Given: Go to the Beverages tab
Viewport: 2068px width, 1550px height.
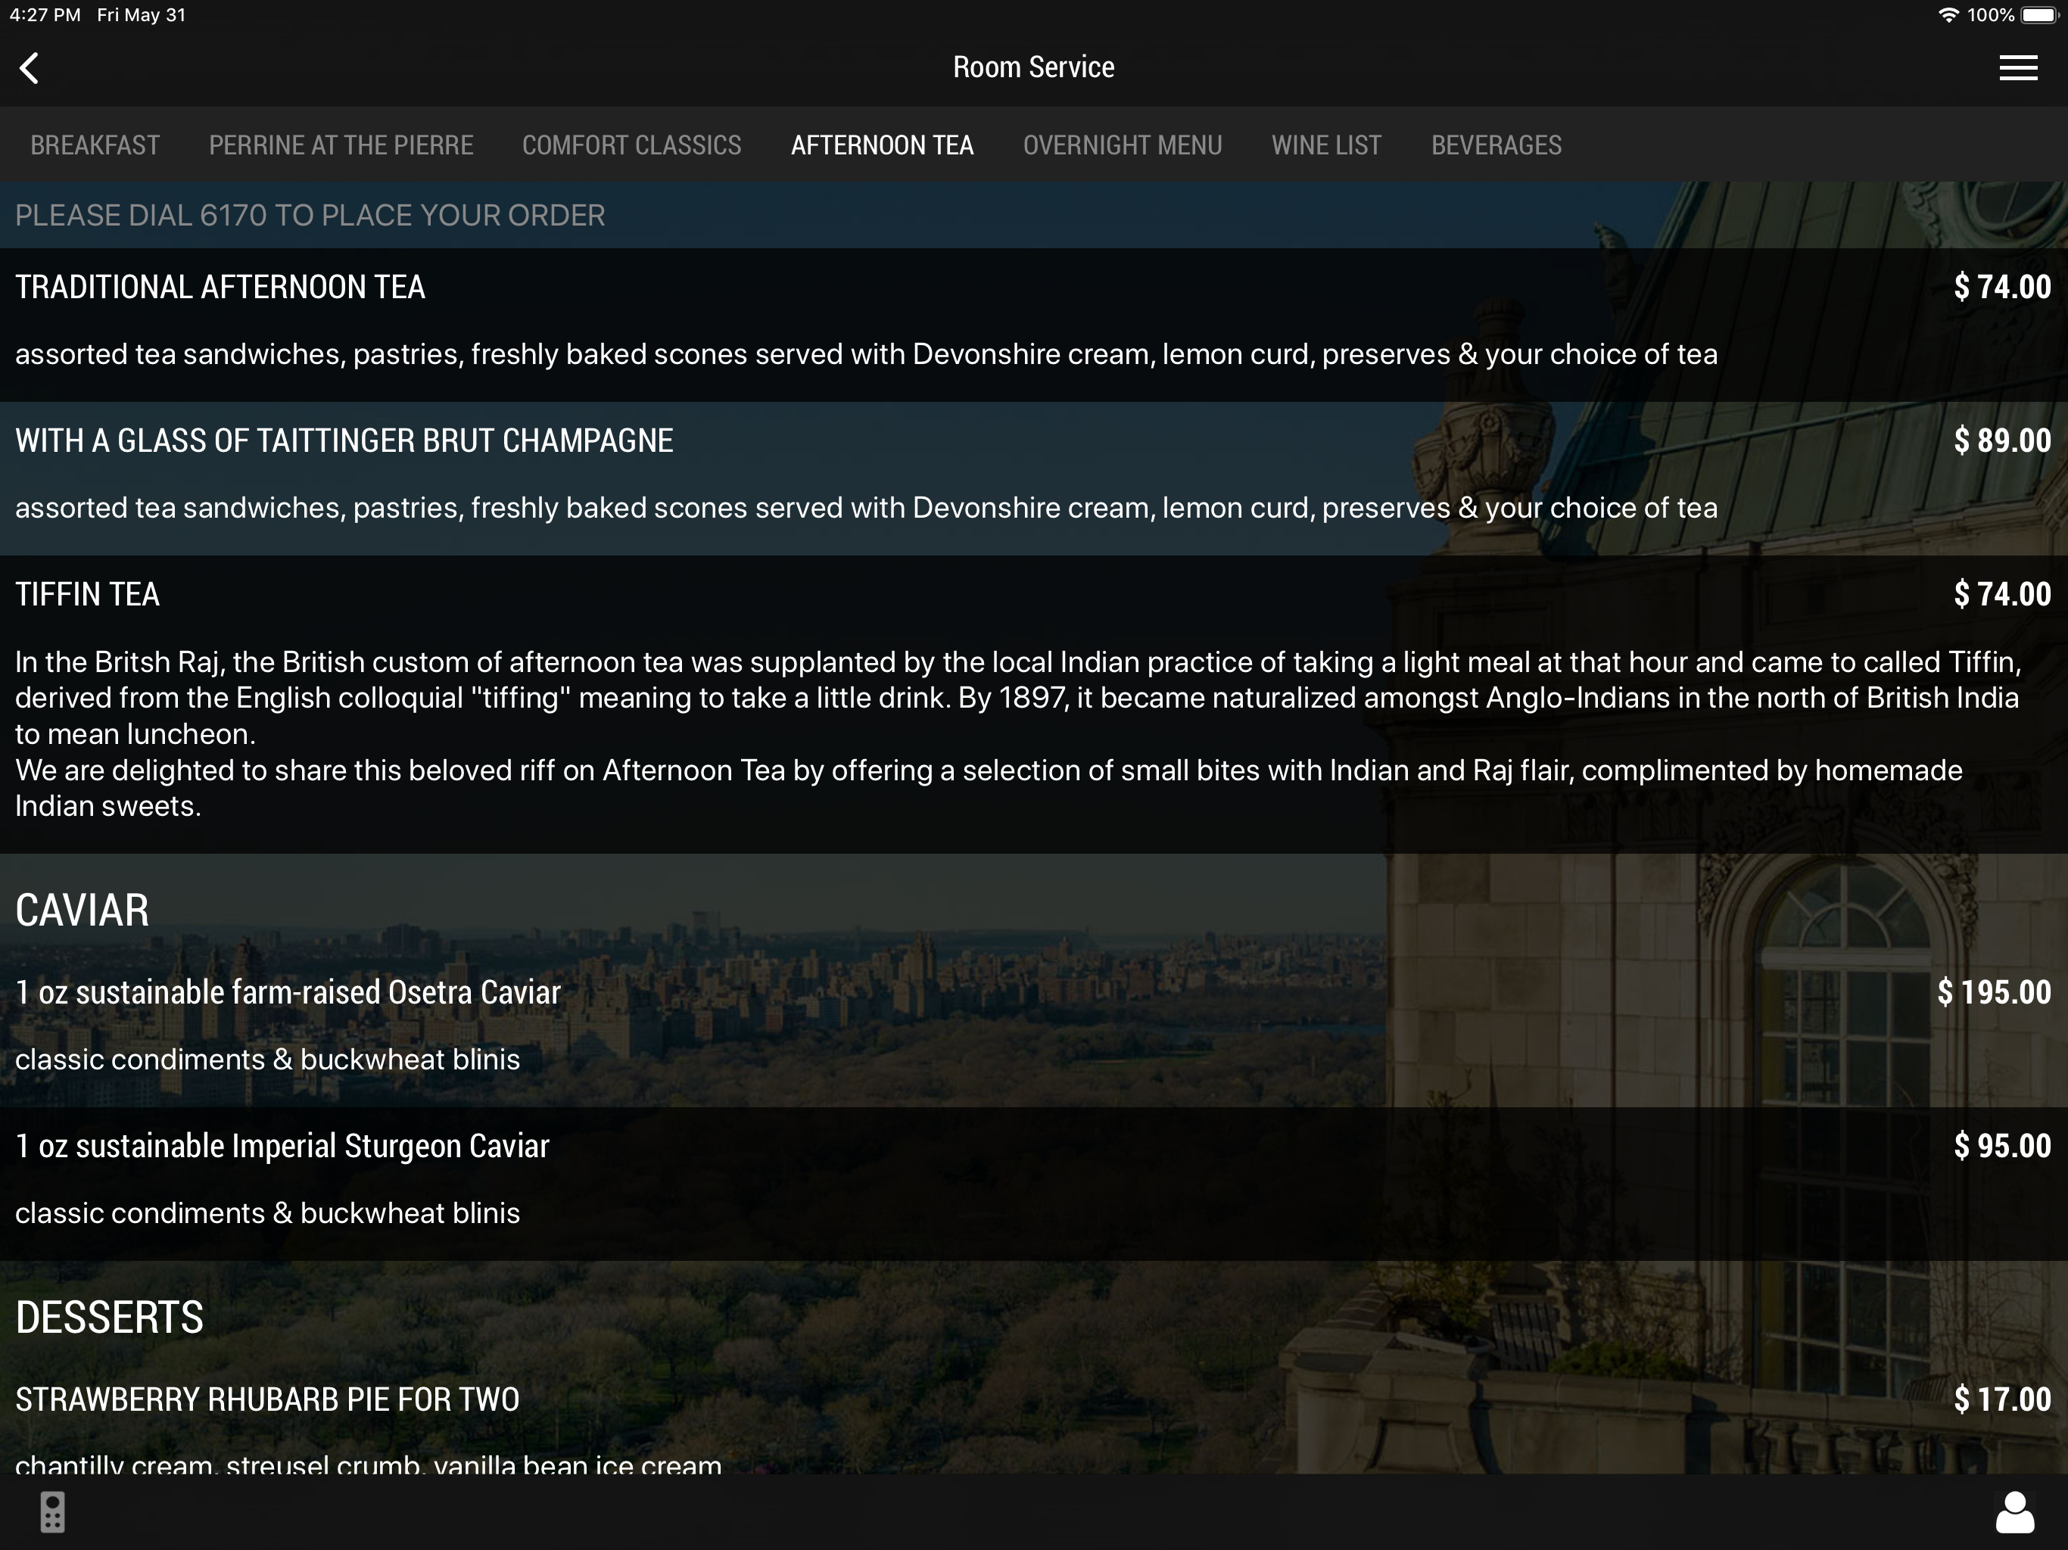Looking at the screenshot, I should [1496, 145].
